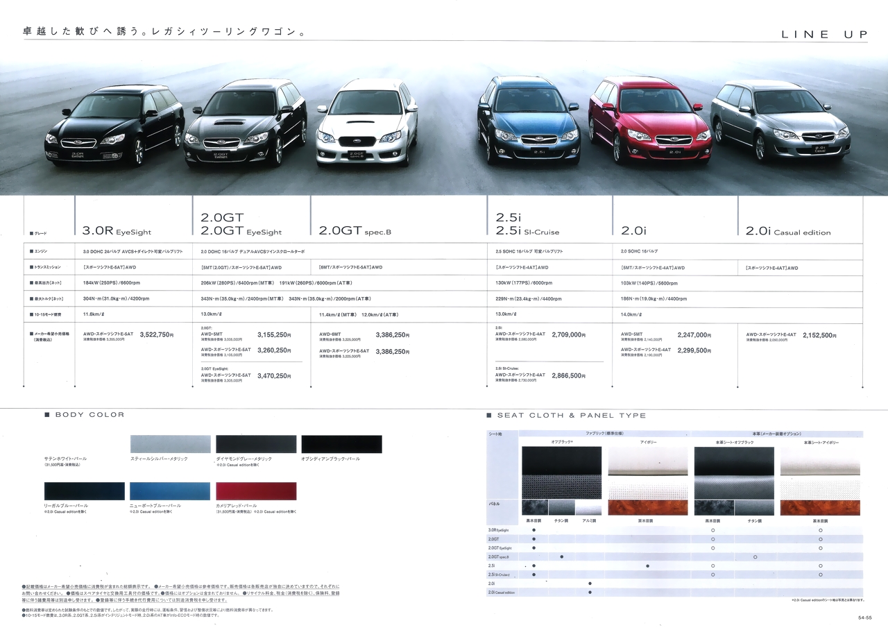The image size is (888, 630).
Task: Select the Newport Blue Pearl body color swatch
Action: [170, 491]
